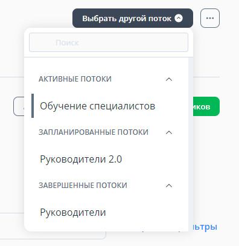The width and height of the screenshot is (239, 246).
Task: Open the 'Выбрать другой поток' dropdown button
Action: pos(133,18)
